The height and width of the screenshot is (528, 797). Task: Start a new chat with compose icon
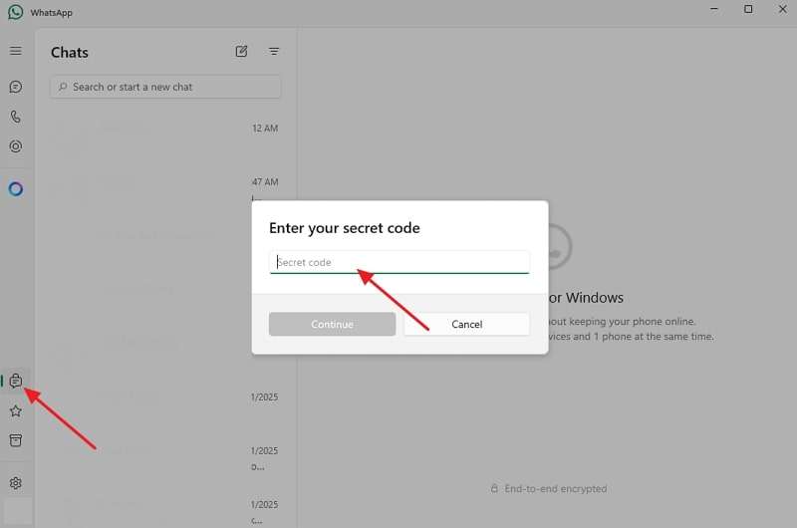(x=241, y=52)
